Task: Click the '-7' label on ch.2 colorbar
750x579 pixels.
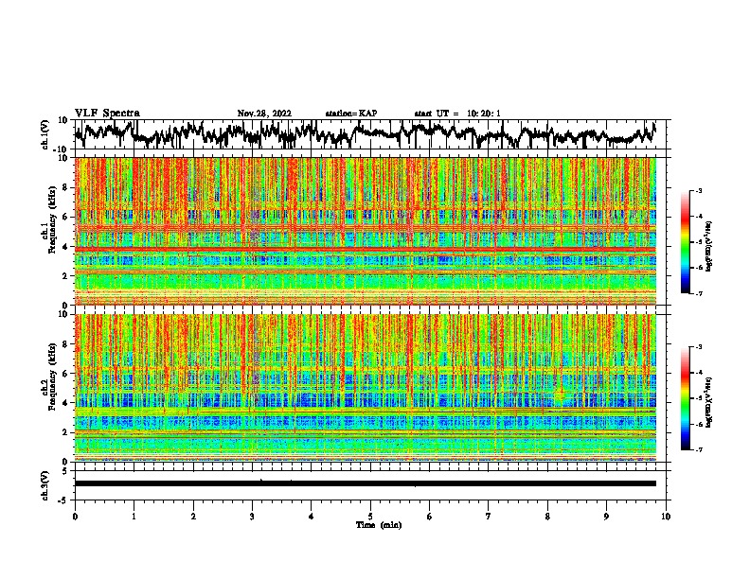Action: point(699,449)
